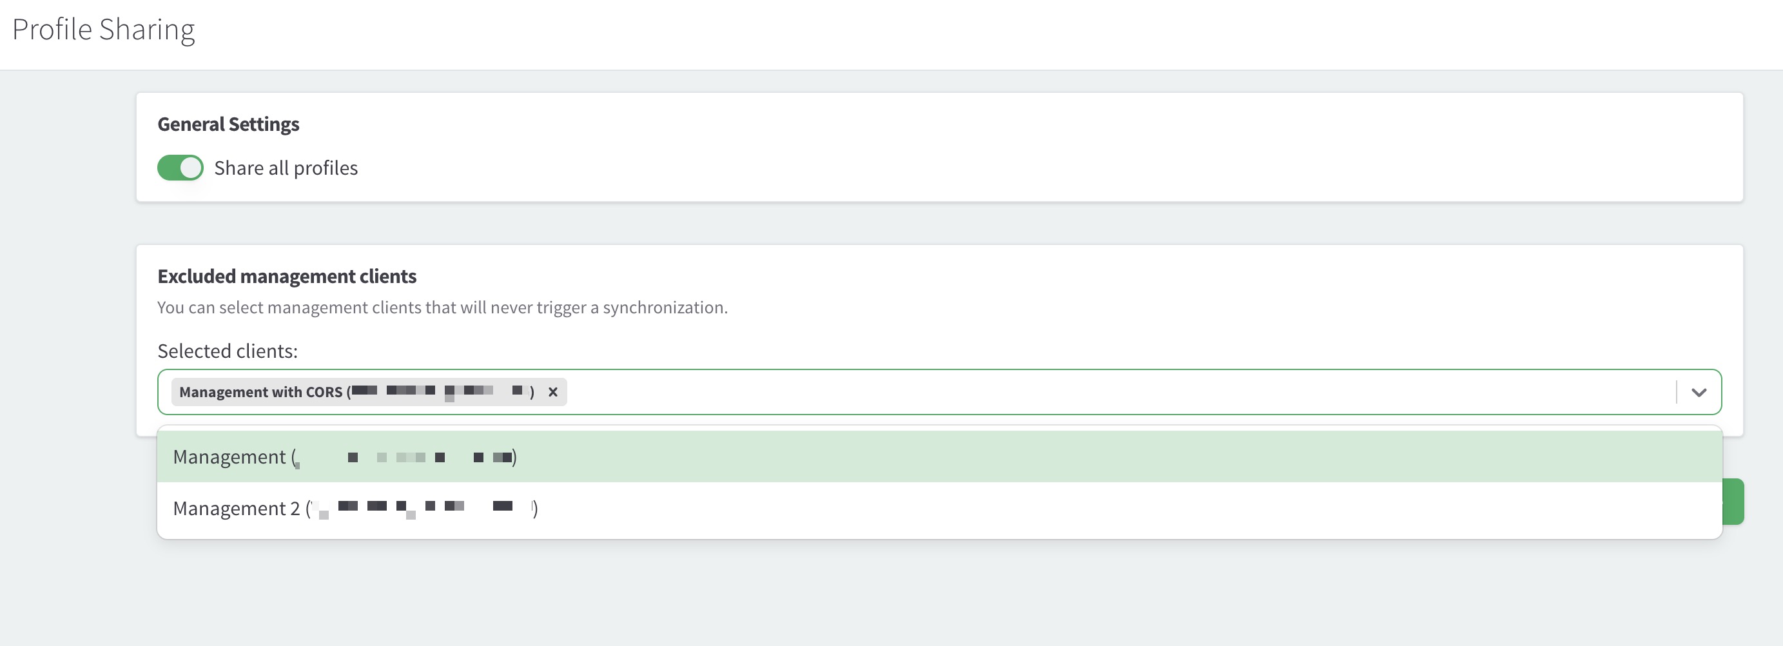
Task: Choose the Management 2 client option
Action: click(x=236, y=508)
